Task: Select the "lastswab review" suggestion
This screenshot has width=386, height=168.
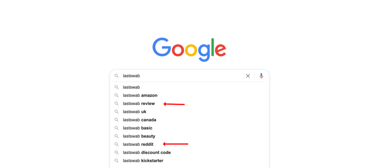Action: pos(139,104)
